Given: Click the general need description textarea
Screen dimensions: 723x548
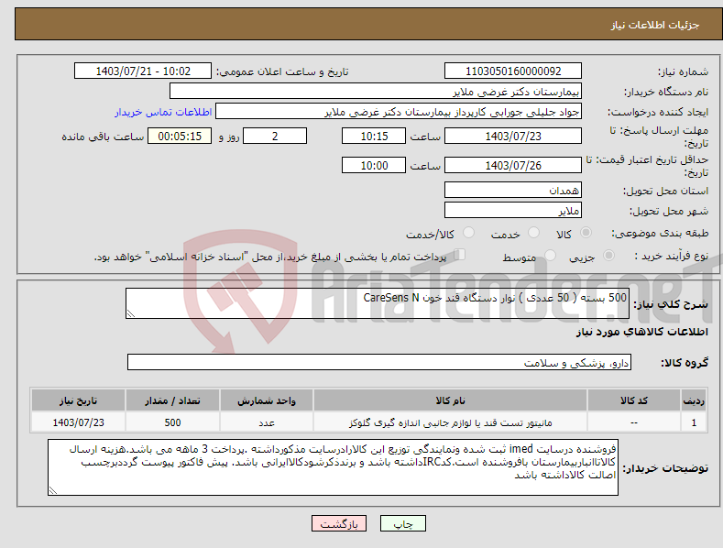Looking at the screenshot, I should tap(378, 303).
